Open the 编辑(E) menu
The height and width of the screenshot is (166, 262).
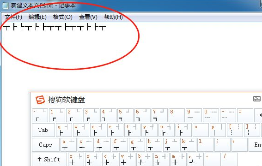tap(37, 17)
